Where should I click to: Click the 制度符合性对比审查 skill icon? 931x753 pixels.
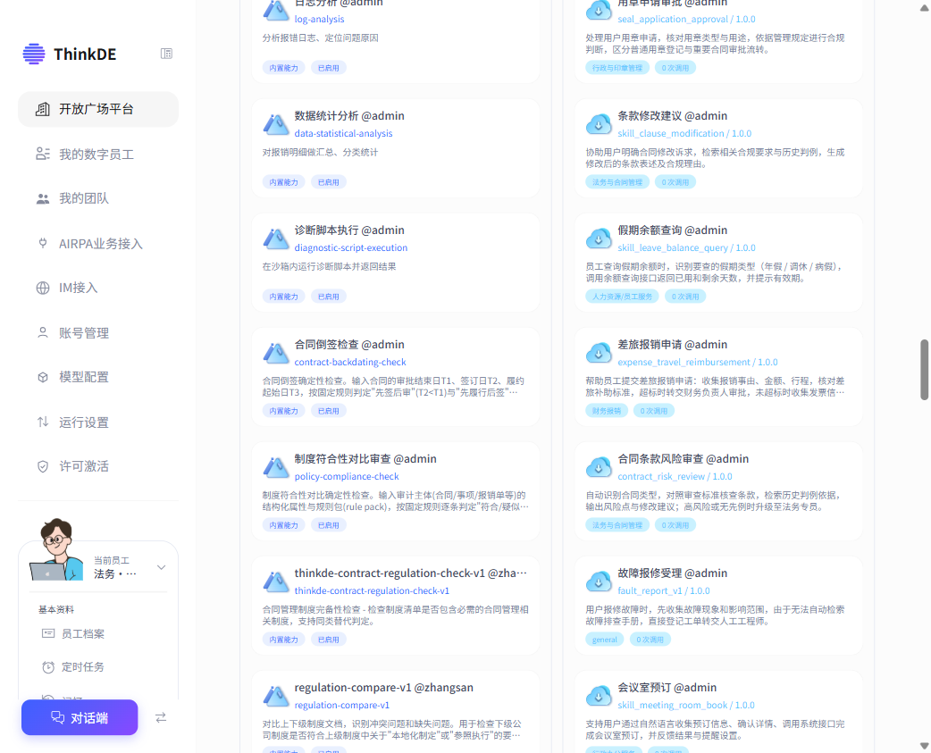coord(275,467)
